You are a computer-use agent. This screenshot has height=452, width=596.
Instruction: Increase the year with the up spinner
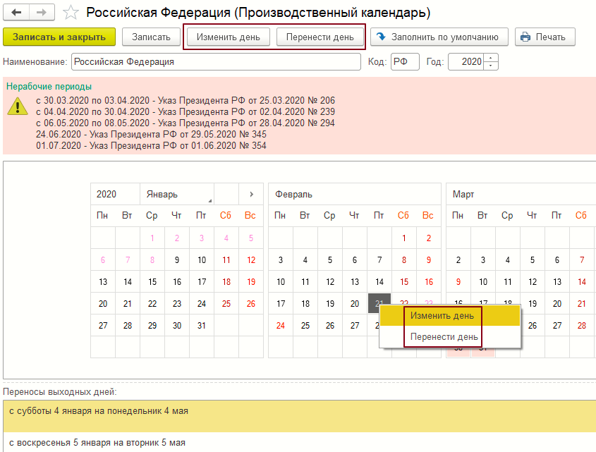point(492,58)
